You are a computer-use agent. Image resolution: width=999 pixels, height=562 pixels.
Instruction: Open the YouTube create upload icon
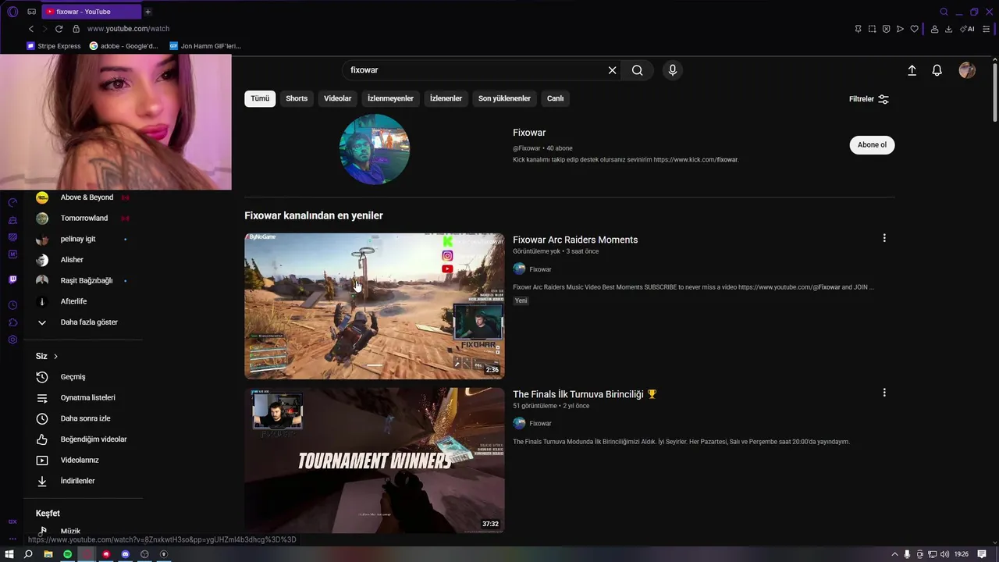tap(912, 70)
